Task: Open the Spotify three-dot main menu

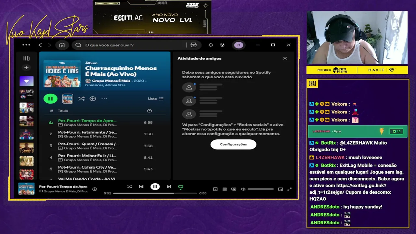Action: pos(26,45)
